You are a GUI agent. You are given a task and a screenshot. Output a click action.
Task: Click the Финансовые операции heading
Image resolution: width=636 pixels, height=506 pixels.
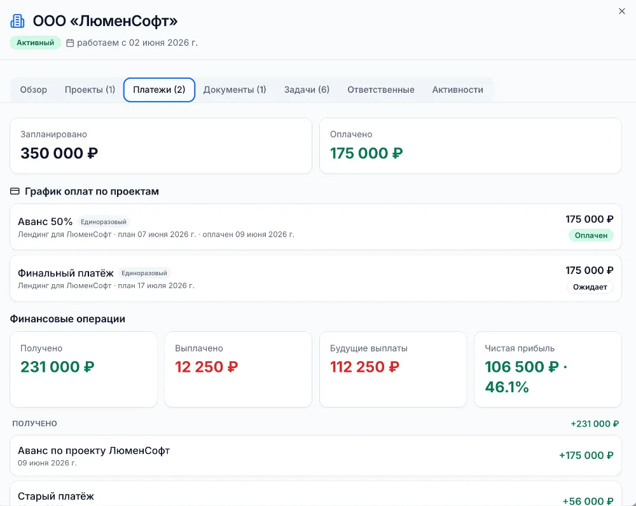68,318
